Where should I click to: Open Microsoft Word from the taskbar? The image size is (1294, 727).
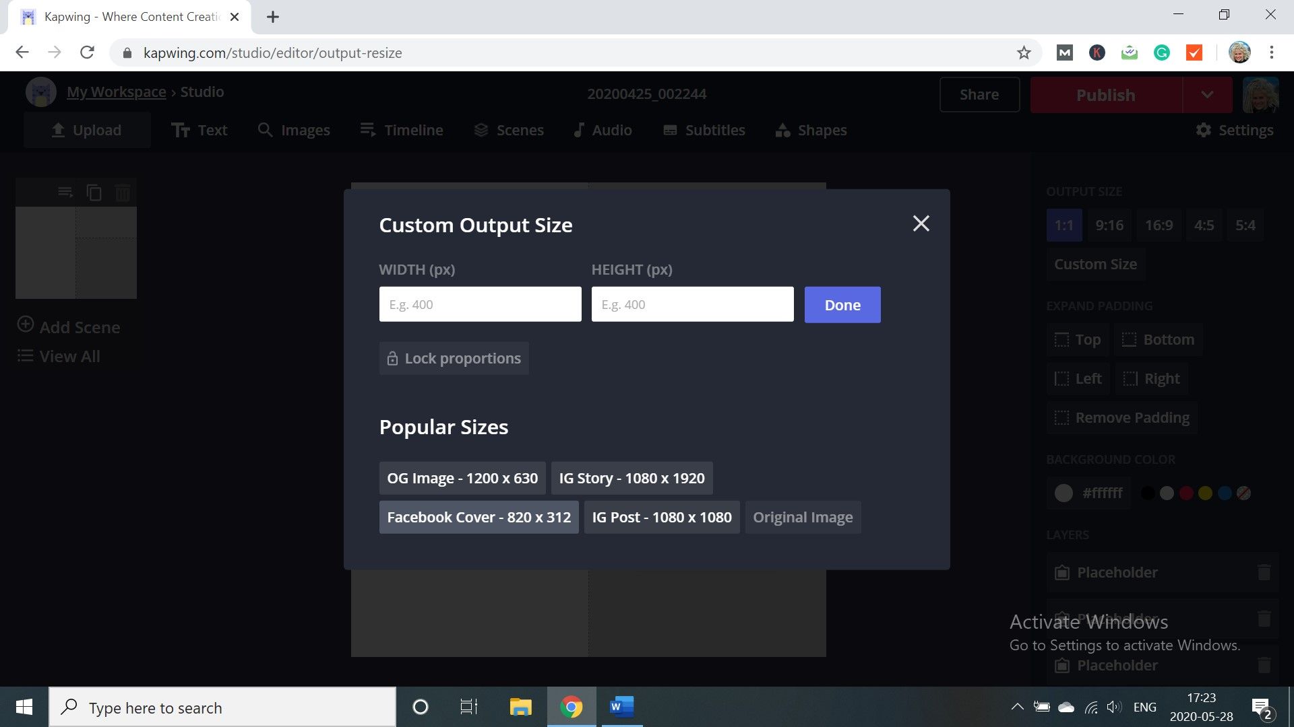click(621, 707)
